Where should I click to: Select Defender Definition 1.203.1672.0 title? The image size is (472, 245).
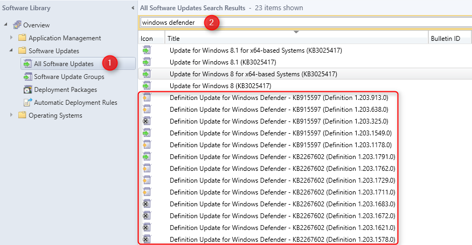tap(282, 215)
